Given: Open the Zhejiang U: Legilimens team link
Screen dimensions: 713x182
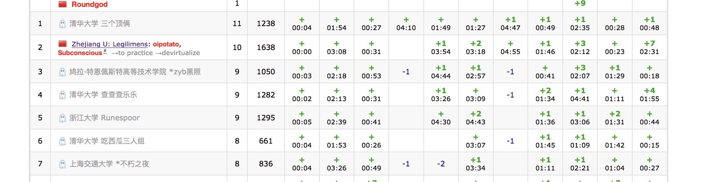Looking at the screenshot, I should 109,44.
